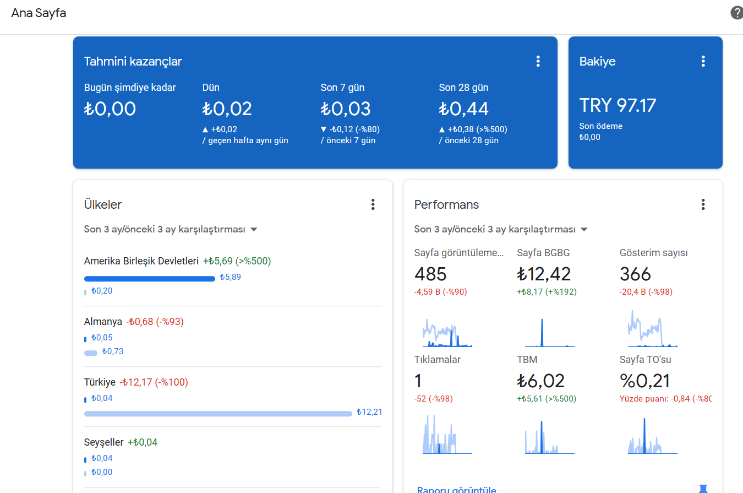This screenshot has width=743, height=493.
Task: Open Performans card three-dot menu
Action: (703, 205)
